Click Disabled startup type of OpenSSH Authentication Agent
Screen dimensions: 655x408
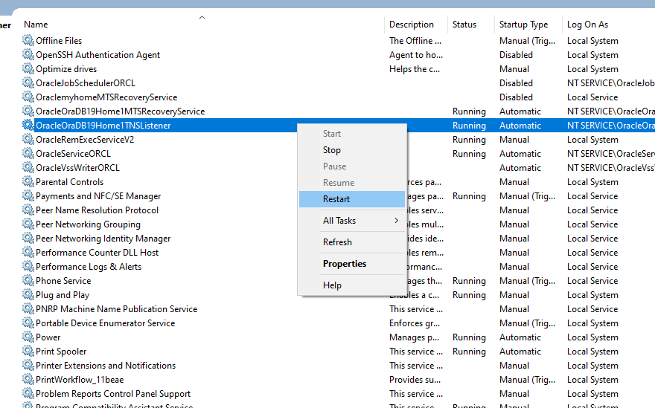coord(516,55)
